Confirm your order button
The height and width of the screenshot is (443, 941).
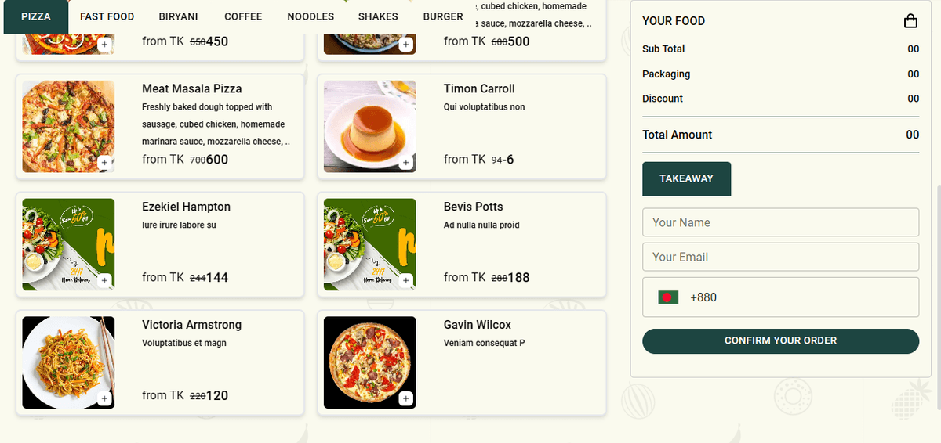pos(780,340)
